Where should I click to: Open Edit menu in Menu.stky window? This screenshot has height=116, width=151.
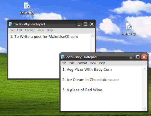72,63
